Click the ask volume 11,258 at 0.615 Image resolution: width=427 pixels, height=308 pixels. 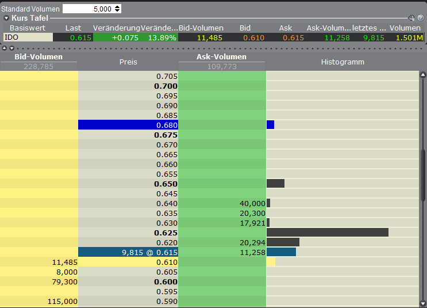pos(252,252)
